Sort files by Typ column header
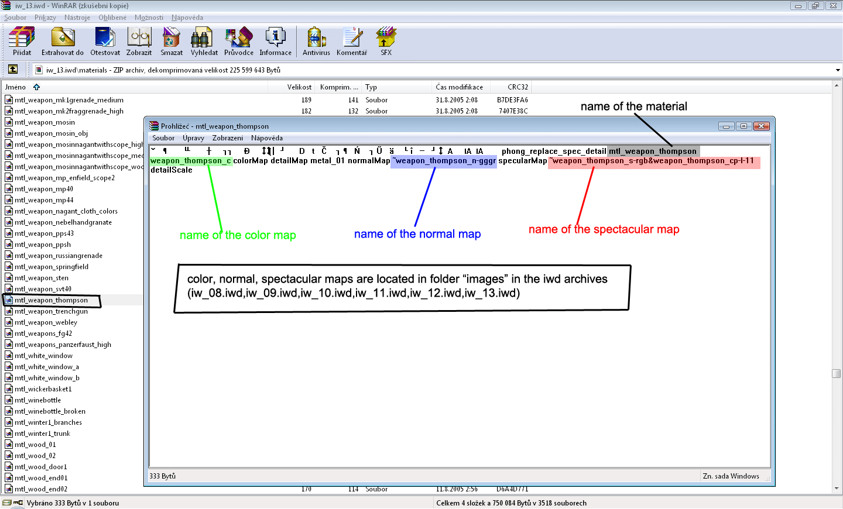This screenshot has height=509, width=843. pyautogui.click(x=397, y=87)
